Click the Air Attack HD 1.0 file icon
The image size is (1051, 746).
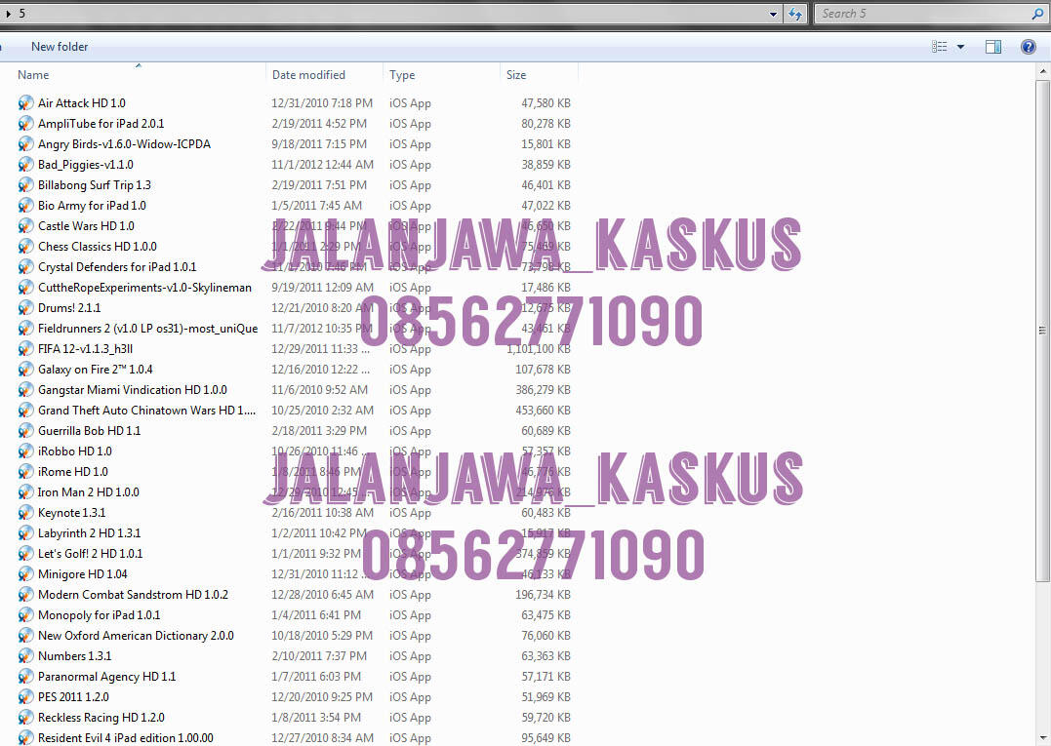coord(25,103)
